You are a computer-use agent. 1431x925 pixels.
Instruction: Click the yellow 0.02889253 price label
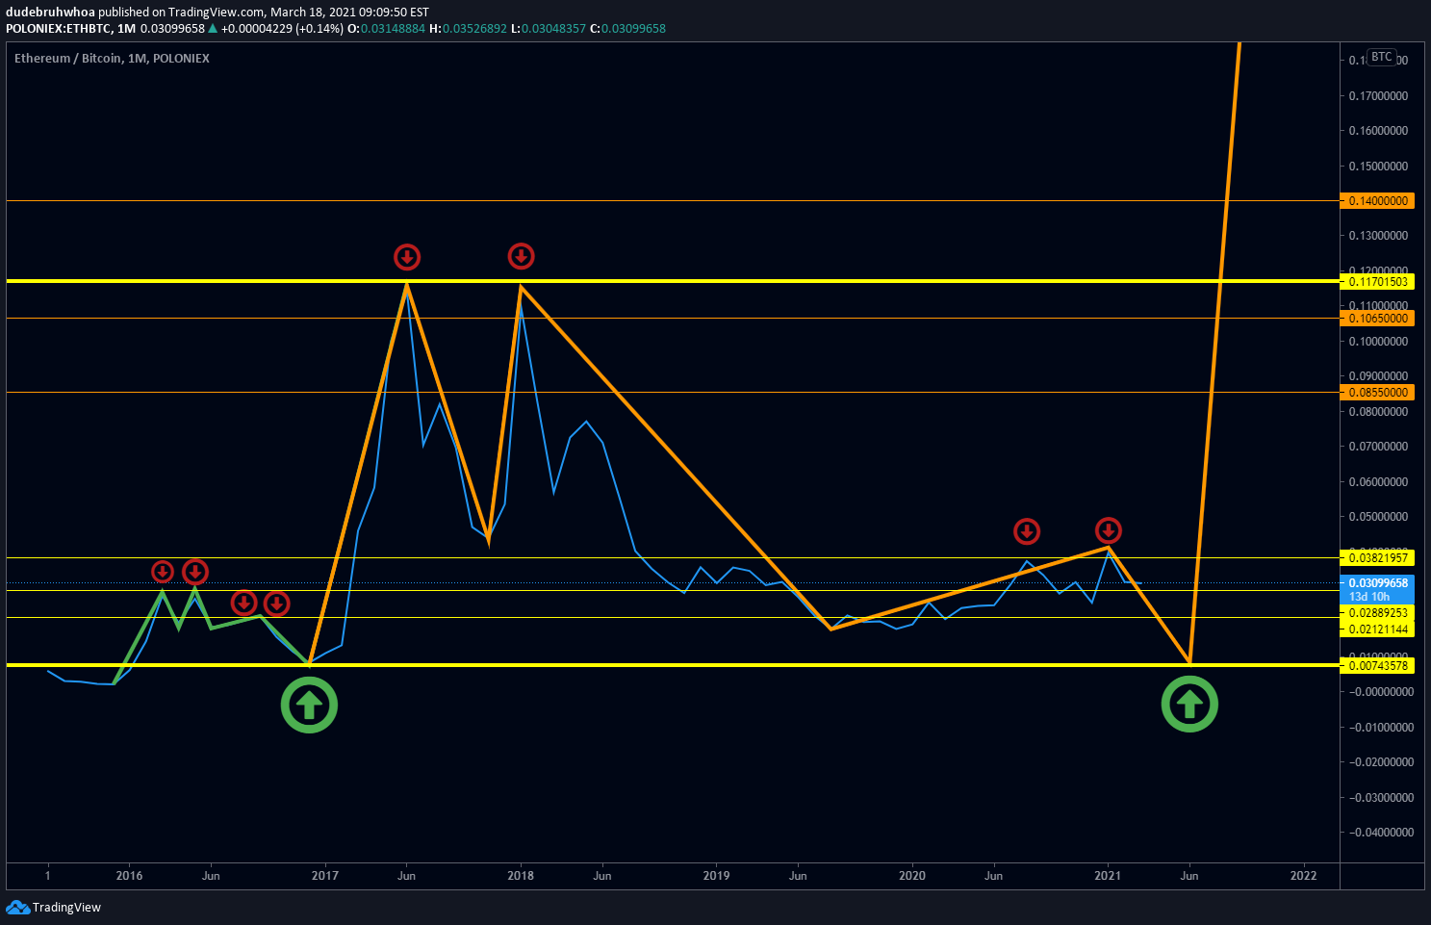click(1377, 613)
